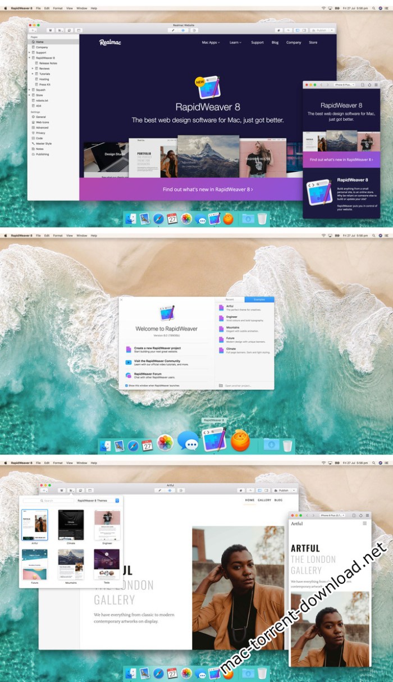Open Trash in the magnified dock
The height and width of the screenshot is (682, 393).
pyautogui.click(x=287, y=445)
